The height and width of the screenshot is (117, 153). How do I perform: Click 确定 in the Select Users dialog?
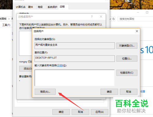click(x=109, y=92)
